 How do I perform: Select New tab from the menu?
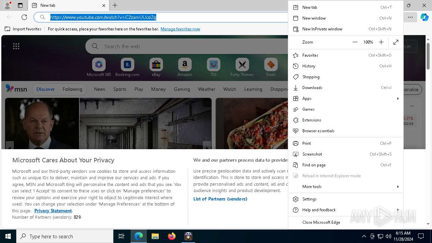346,7
